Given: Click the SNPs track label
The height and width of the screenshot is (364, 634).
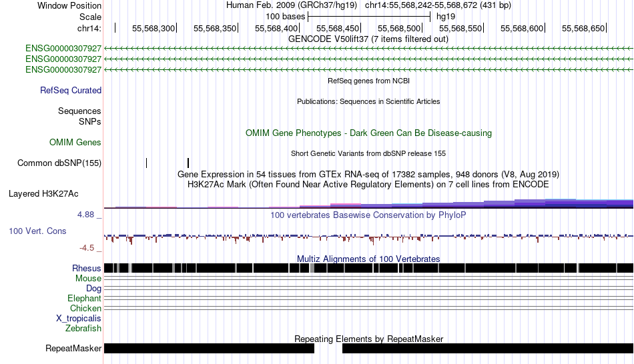Looking at the screenshot, I should (90, 121).
